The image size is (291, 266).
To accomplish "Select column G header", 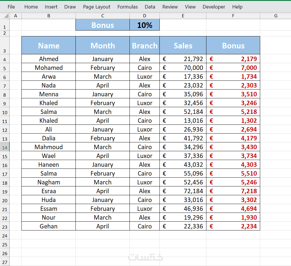I will tap(275, 16).
